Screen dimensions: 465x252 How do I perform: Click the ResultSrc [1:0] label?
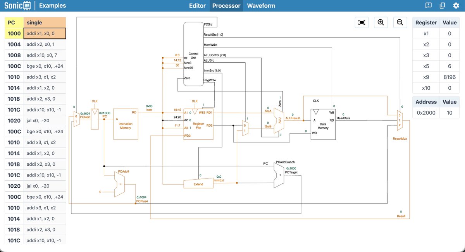[x=214, y=34]
